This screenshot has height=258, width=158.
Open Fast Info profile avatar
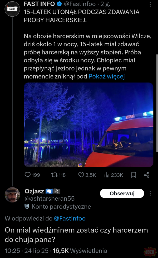pyautogui.click(x=12, y=8)
